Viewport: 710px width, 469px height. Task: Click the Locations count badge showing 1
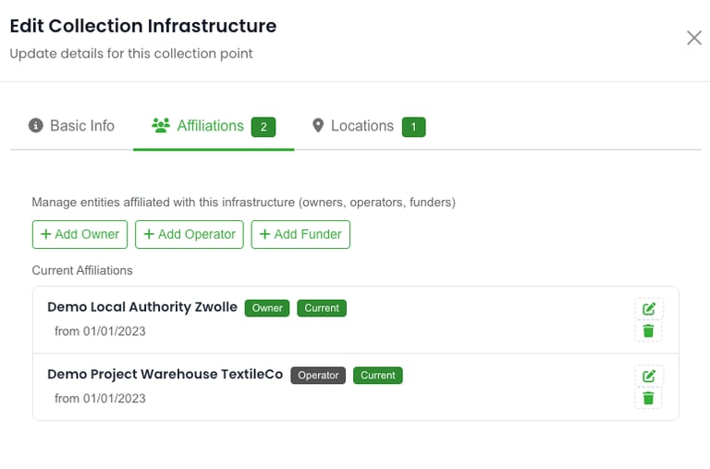[x=413, y=127]
